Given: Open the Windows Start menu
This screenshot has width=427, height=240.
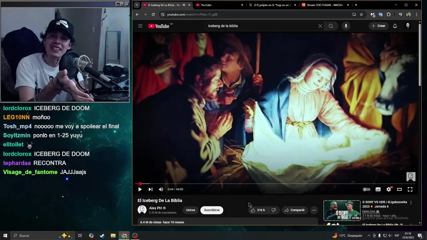Looking at the screenshot, I should point(5,236).
